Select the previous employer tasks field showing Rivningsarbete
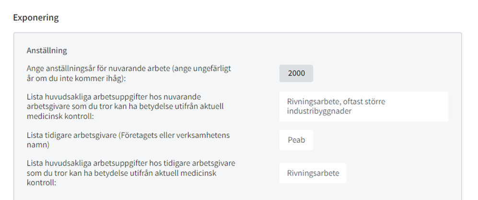 [313, 173]
